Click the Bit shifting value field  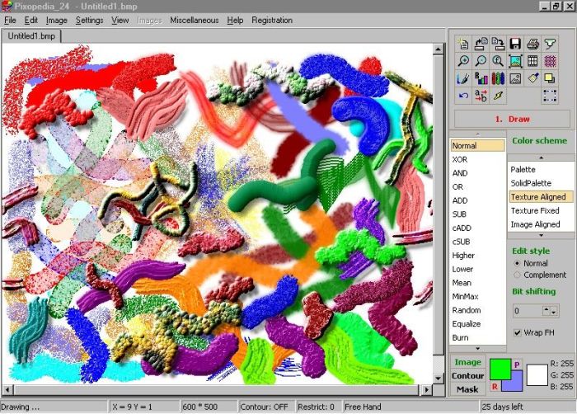tap(528, 311)
